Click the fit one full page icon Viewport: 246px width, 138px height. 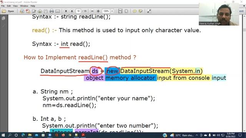tap(126, 11)
